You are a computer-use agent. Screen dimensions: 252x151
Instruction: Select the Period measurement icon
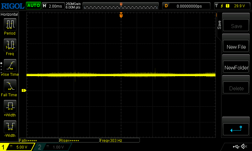[x=10, y=24]
